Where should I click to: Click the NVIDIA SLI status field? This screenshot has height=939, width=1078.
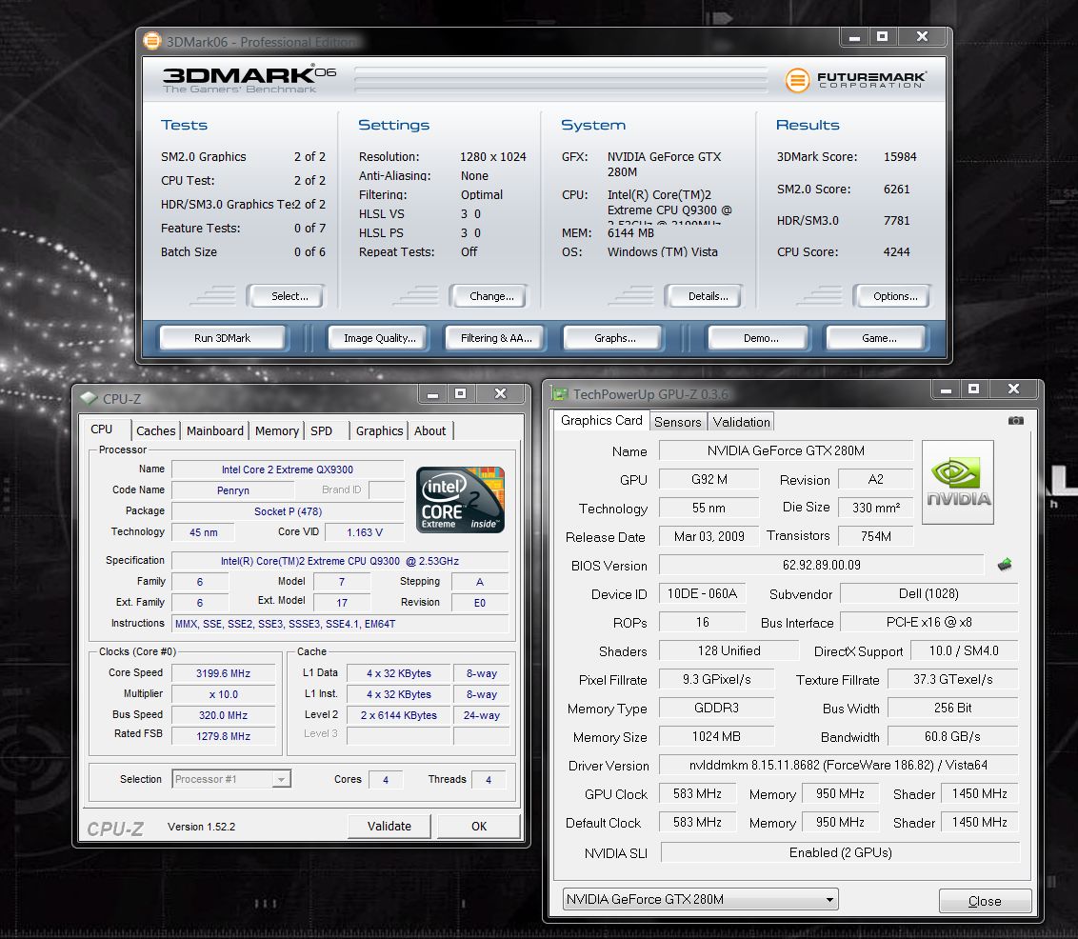840,852
